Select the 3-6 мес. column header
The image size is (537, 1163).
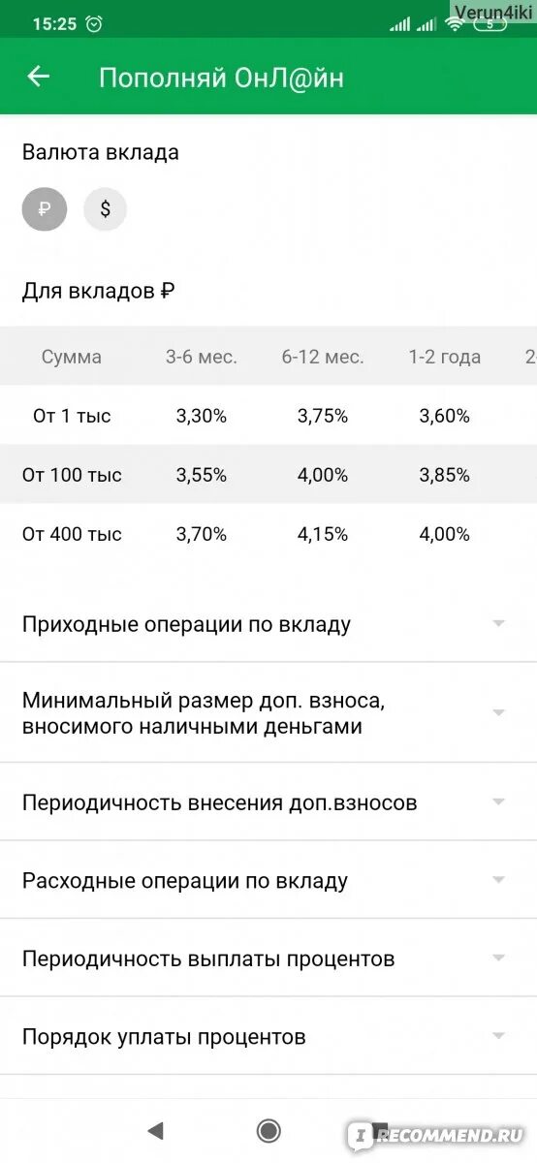point(202,357)
